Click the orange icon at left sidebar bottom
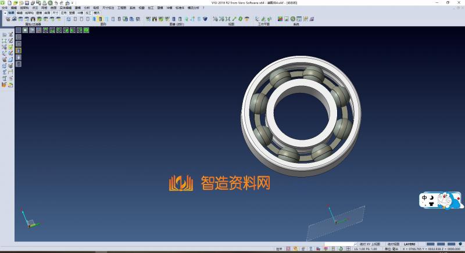The image size is (465, 253). [x=4, y=85]
